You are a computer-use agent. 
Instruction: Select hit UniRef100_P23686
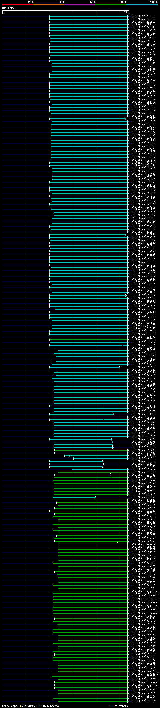(x=143, y=96)
